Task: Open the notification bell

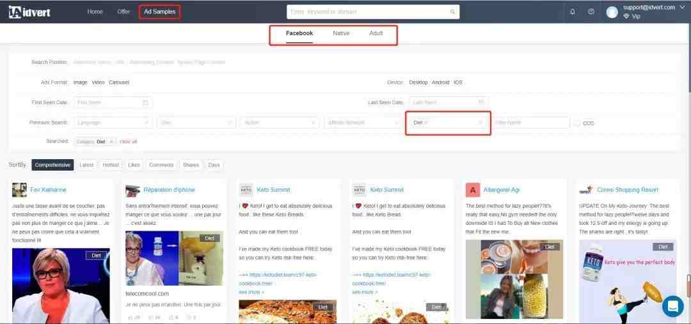Action: tap(573, 12)
